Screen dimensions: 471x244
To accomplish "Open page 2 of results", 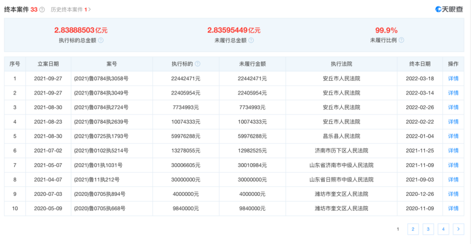I will tap(413, 229).
